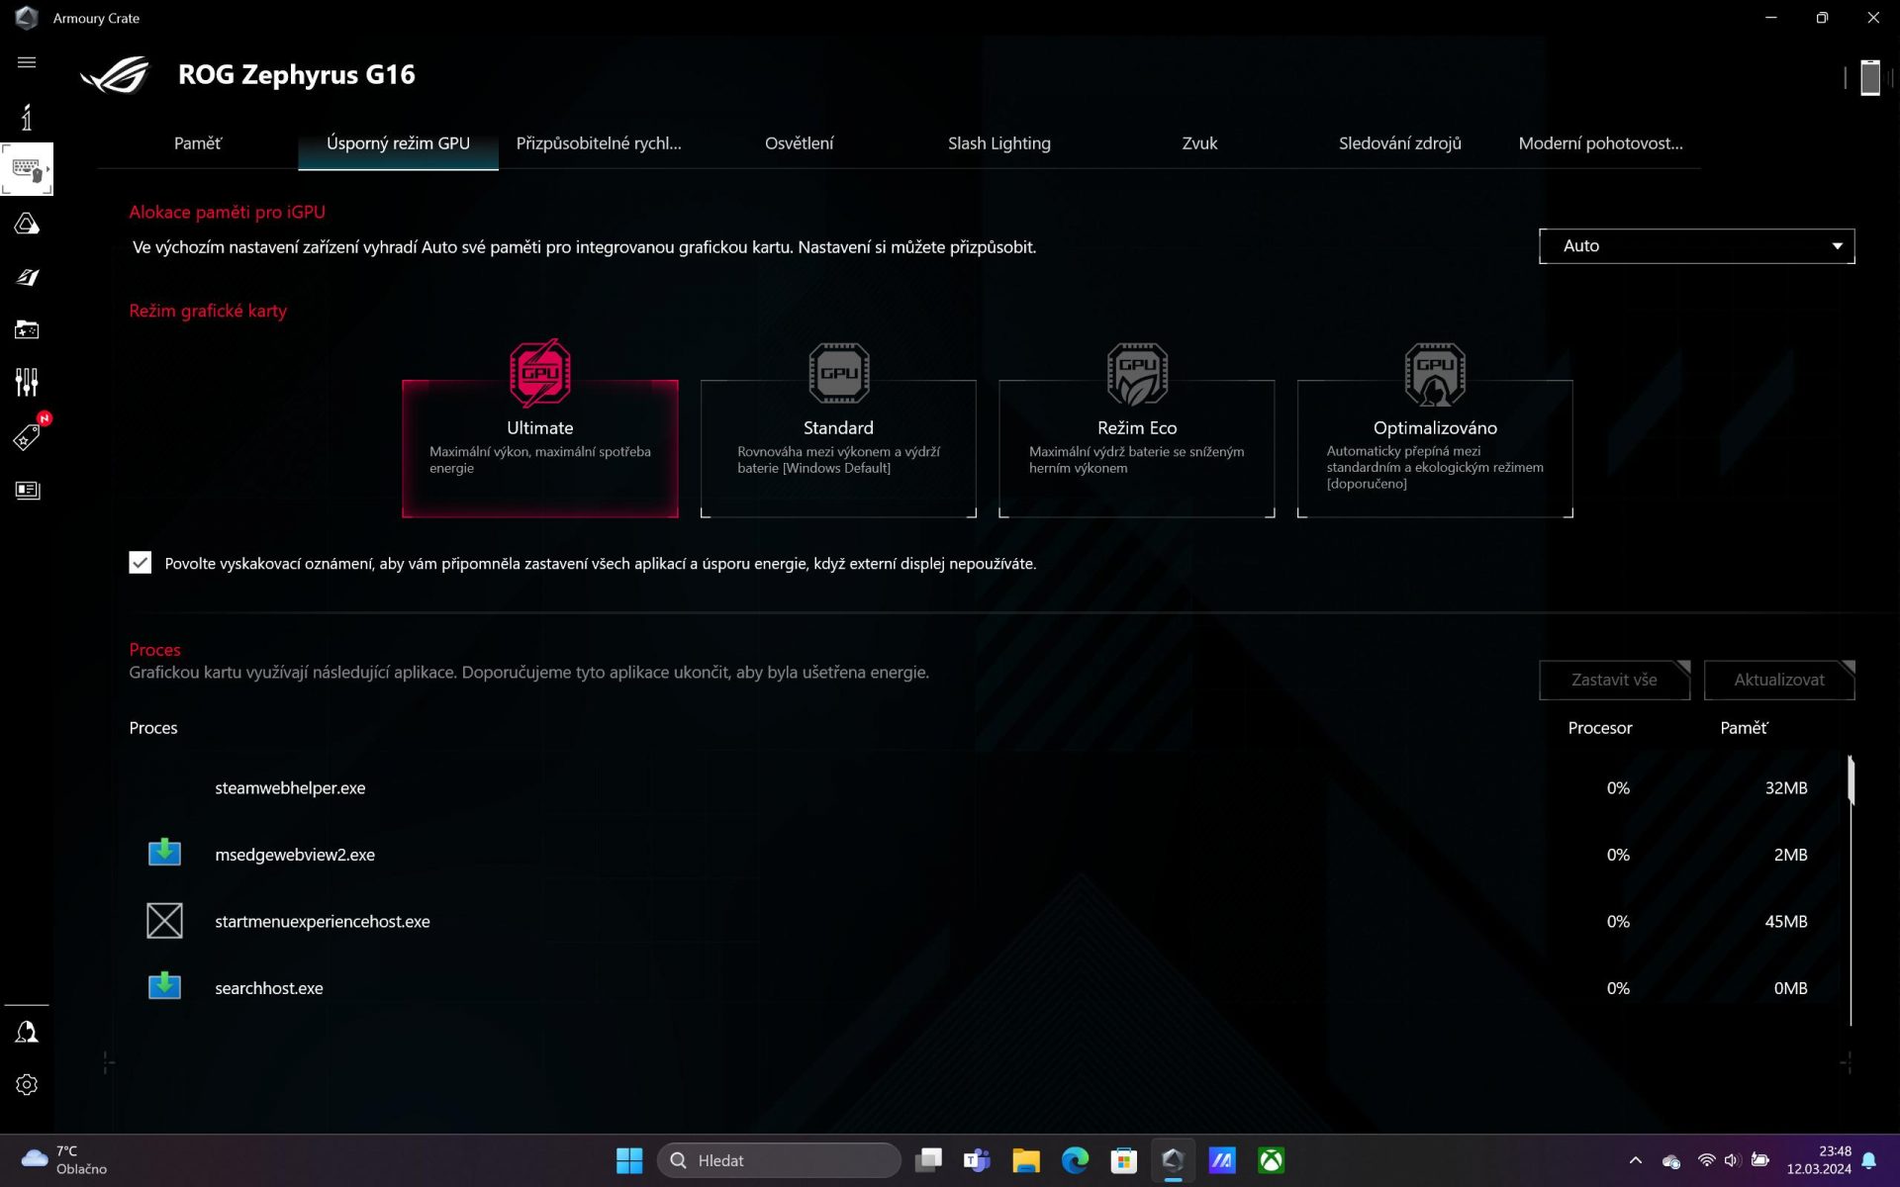Screen dimensions: 1900x1187
Task: Click the Aktualizovat button
Action: [1778, 680]
